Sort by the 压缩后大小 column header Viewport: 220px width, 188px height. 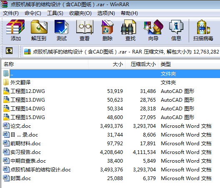point(142,64)
